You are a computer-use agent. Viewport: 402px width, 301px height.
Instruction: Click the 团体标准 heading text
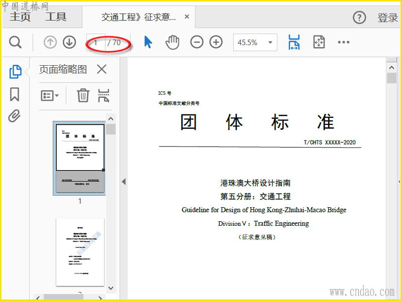point(257,122)
